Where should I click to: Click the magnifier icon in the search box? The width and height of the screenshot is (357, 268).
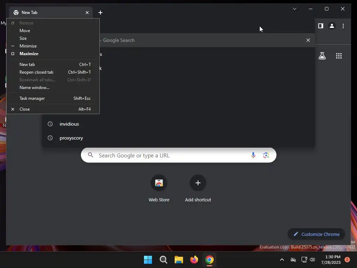pyautogui.click(x=90, y=155)
